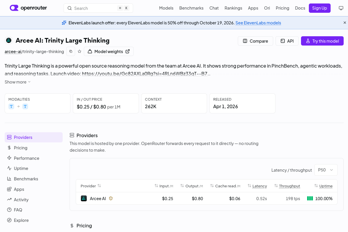Viewport: 348px width, 232px height.
Task: Go to Chat in top navigation
Action: (214, 8)
